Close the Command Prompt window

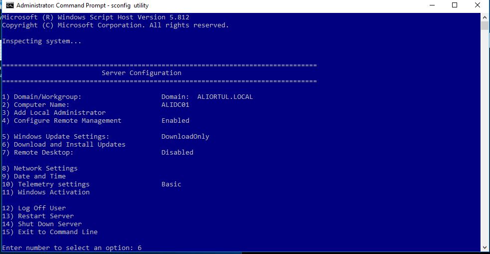click(x=478, y=5)
